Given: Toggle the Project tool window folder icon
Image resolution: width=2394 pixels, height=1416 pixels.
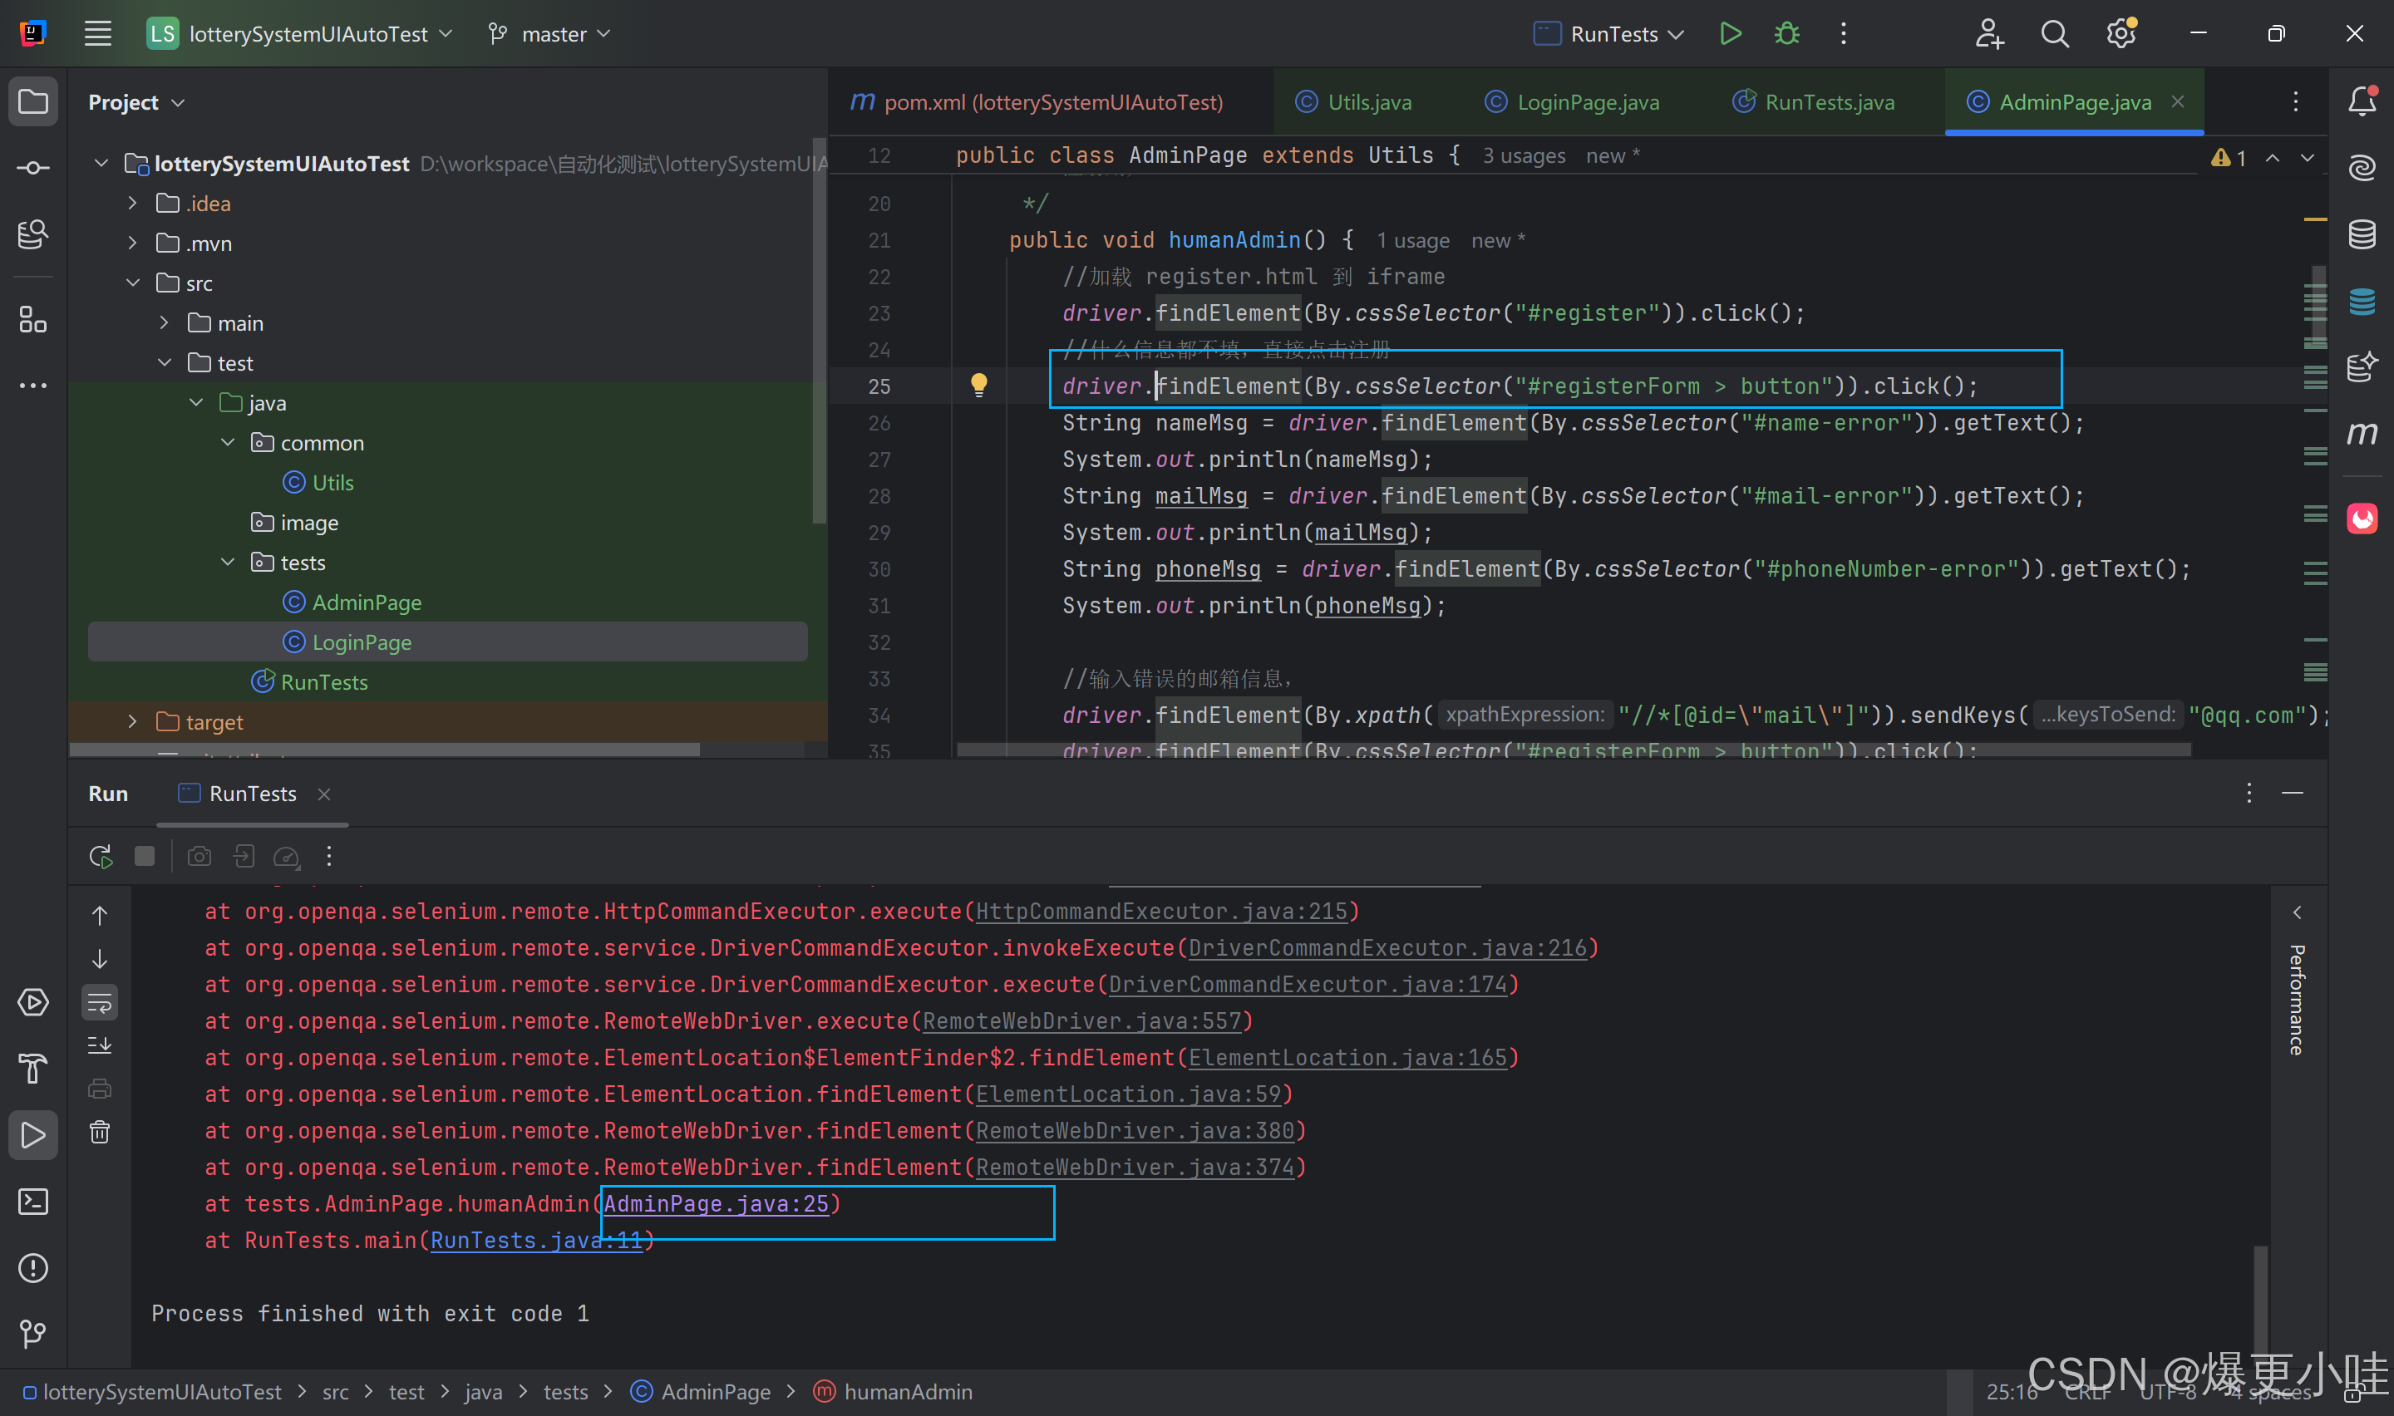Looking at the screenshot, I should (x=33, y=101).
